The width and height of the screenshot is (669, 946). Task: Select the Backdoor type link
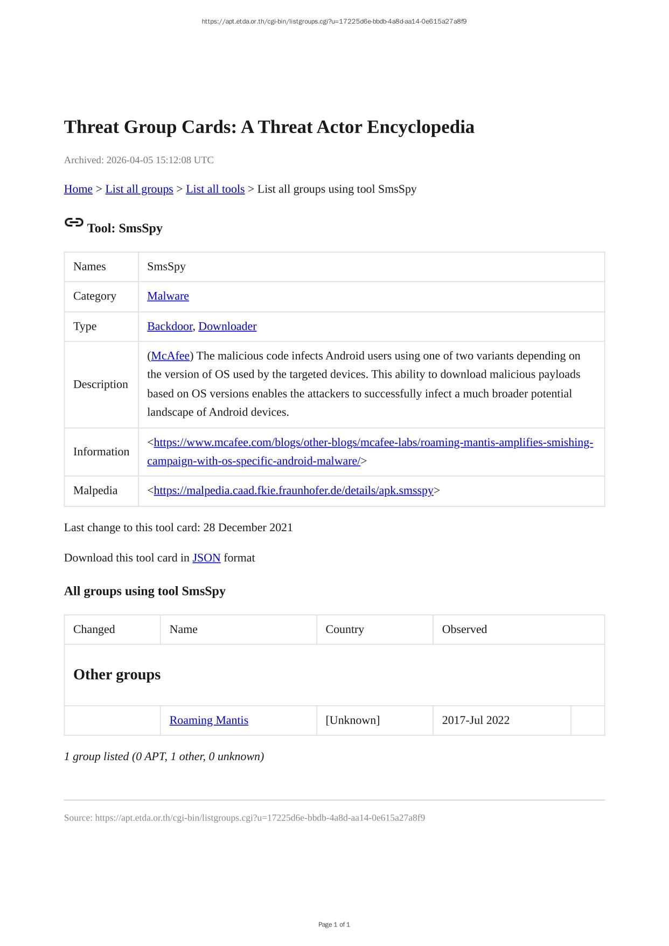pyautogui.click(x=170, y=326)
